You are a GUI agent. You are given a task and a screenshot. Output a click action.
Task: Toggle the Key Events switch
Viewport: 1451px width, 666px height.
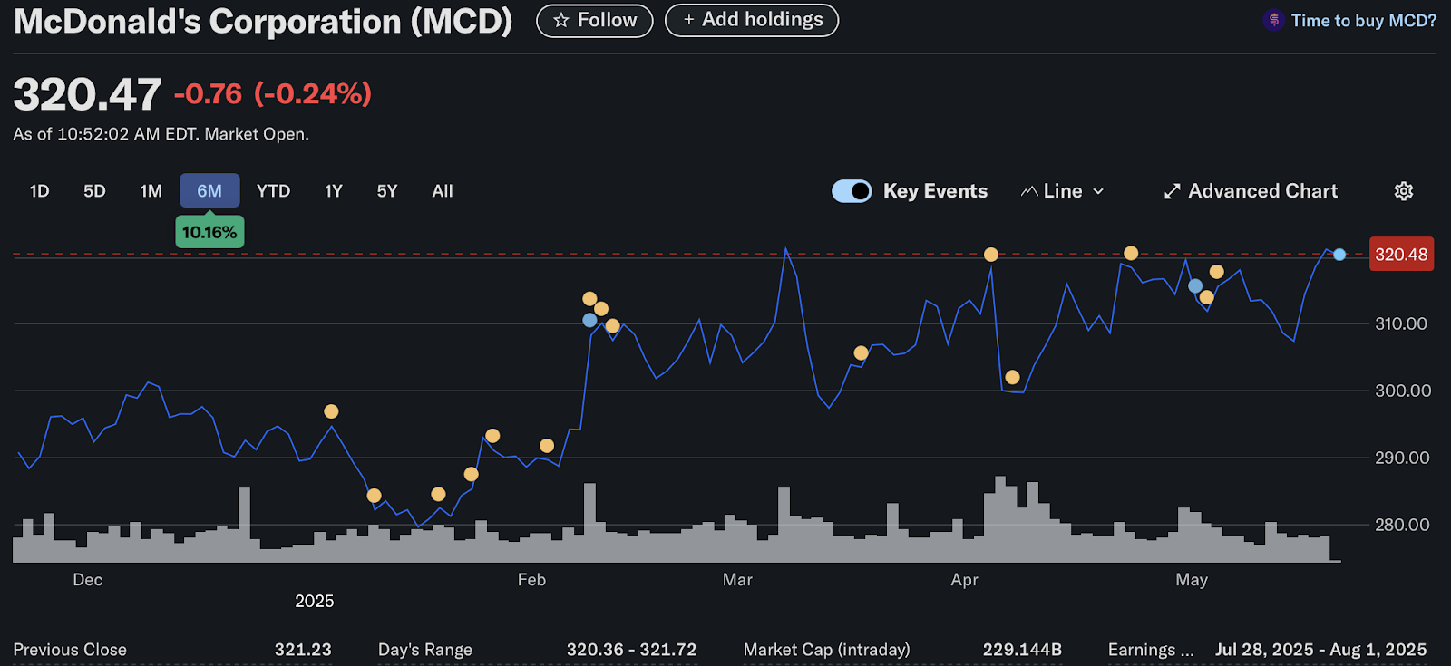[852, 191]
